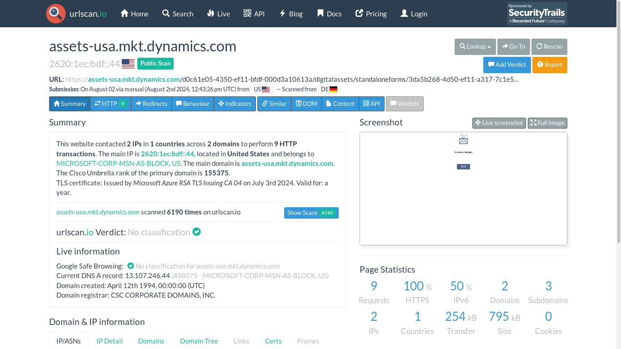Click the Links tab
This screenshot has height=349, width=621.
click(x=241, y=341)
